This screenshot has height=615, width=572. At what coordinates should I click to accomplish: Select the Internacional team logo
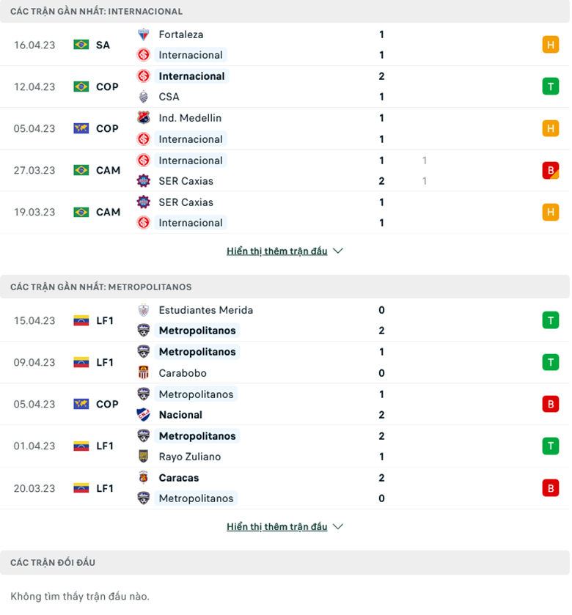coord(144,54)
